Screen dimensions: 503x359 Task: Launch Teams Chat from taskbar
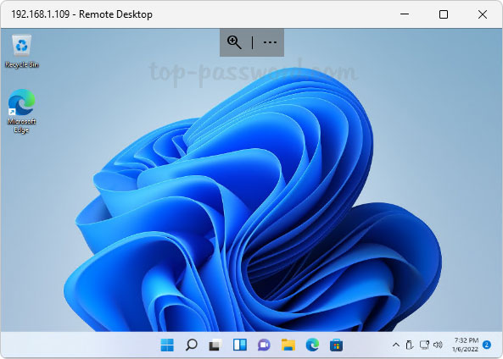(264, 345)
